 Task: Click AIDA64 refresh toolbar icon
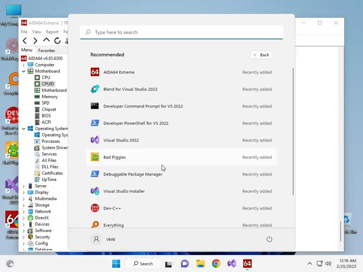coord(57,41)
